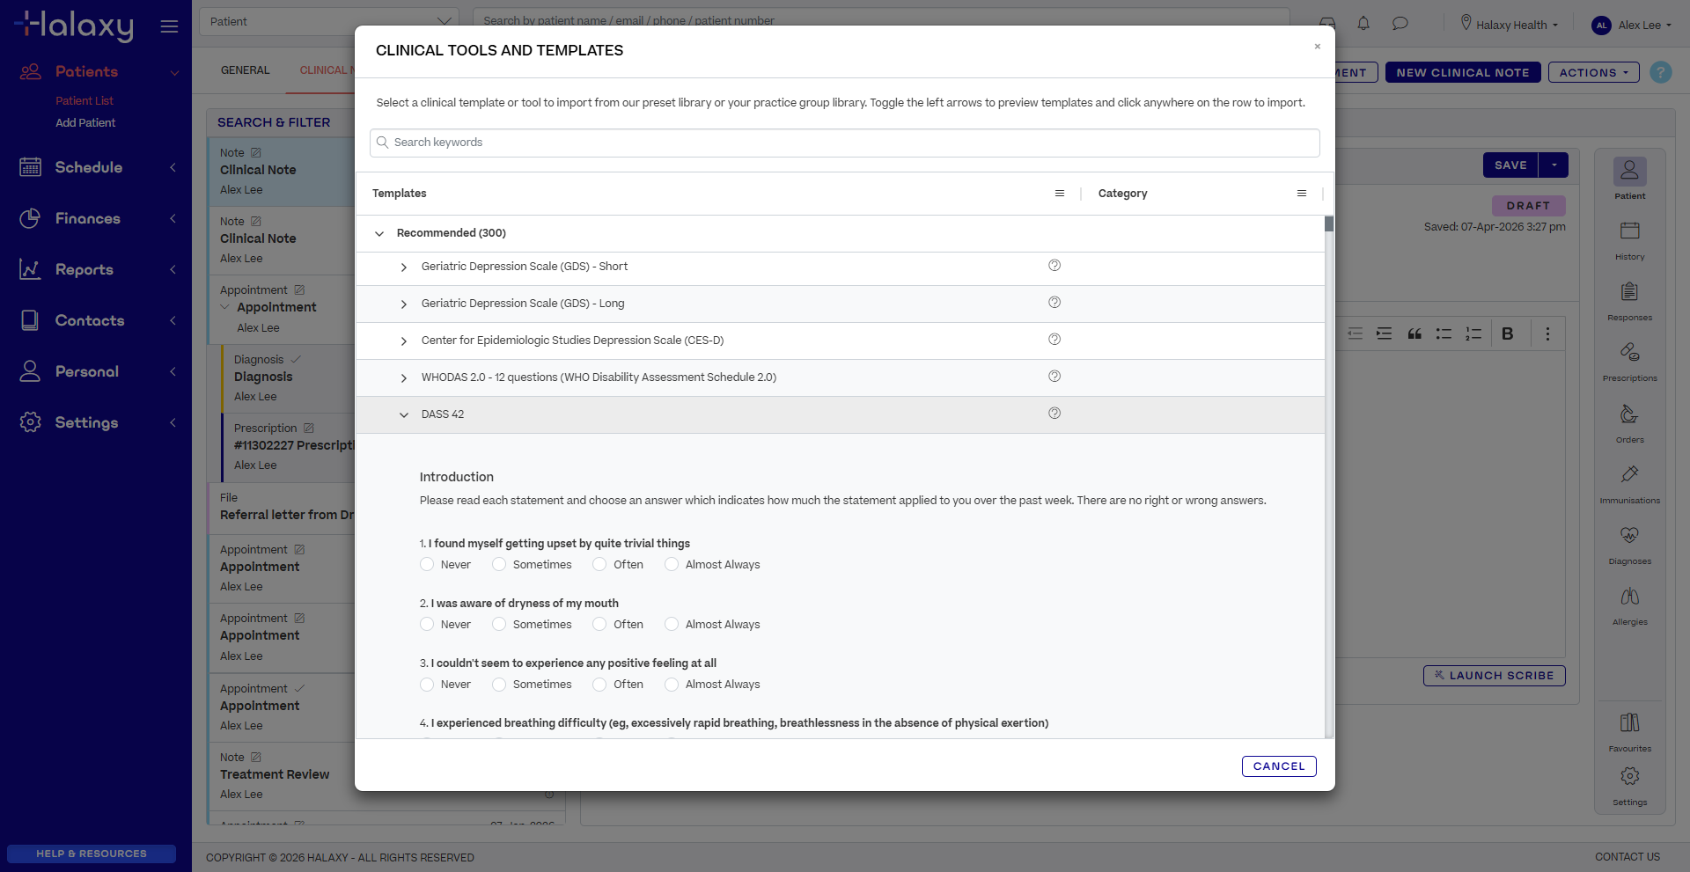The height and width of the screenshot is (872, 1690).
Task: Click Cancel in the templates dialog
Action: (x=1279, y=766)
